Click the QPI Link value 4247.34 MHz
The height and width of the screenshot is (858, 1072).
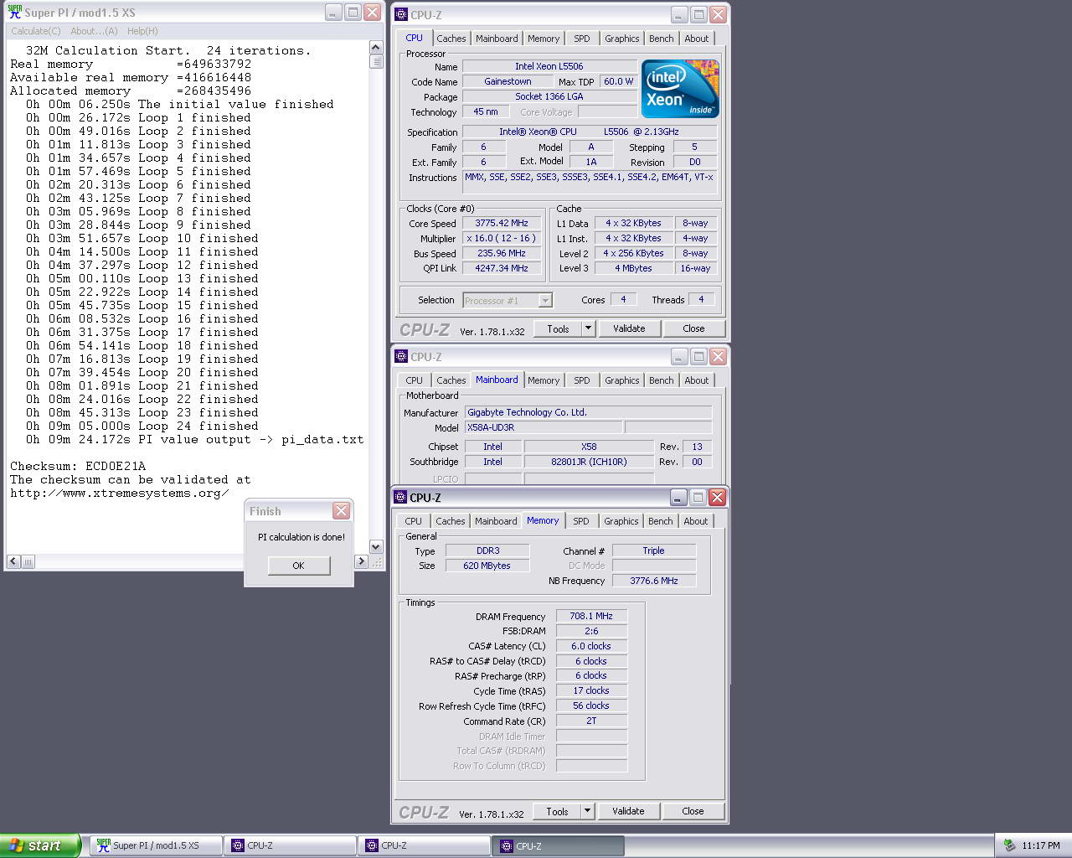click(502, 269)
